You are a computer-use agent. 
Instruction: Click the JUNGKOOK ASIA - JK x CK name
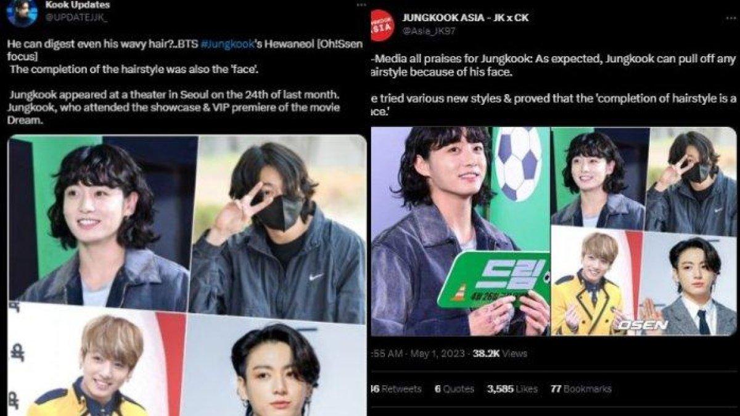465,18
